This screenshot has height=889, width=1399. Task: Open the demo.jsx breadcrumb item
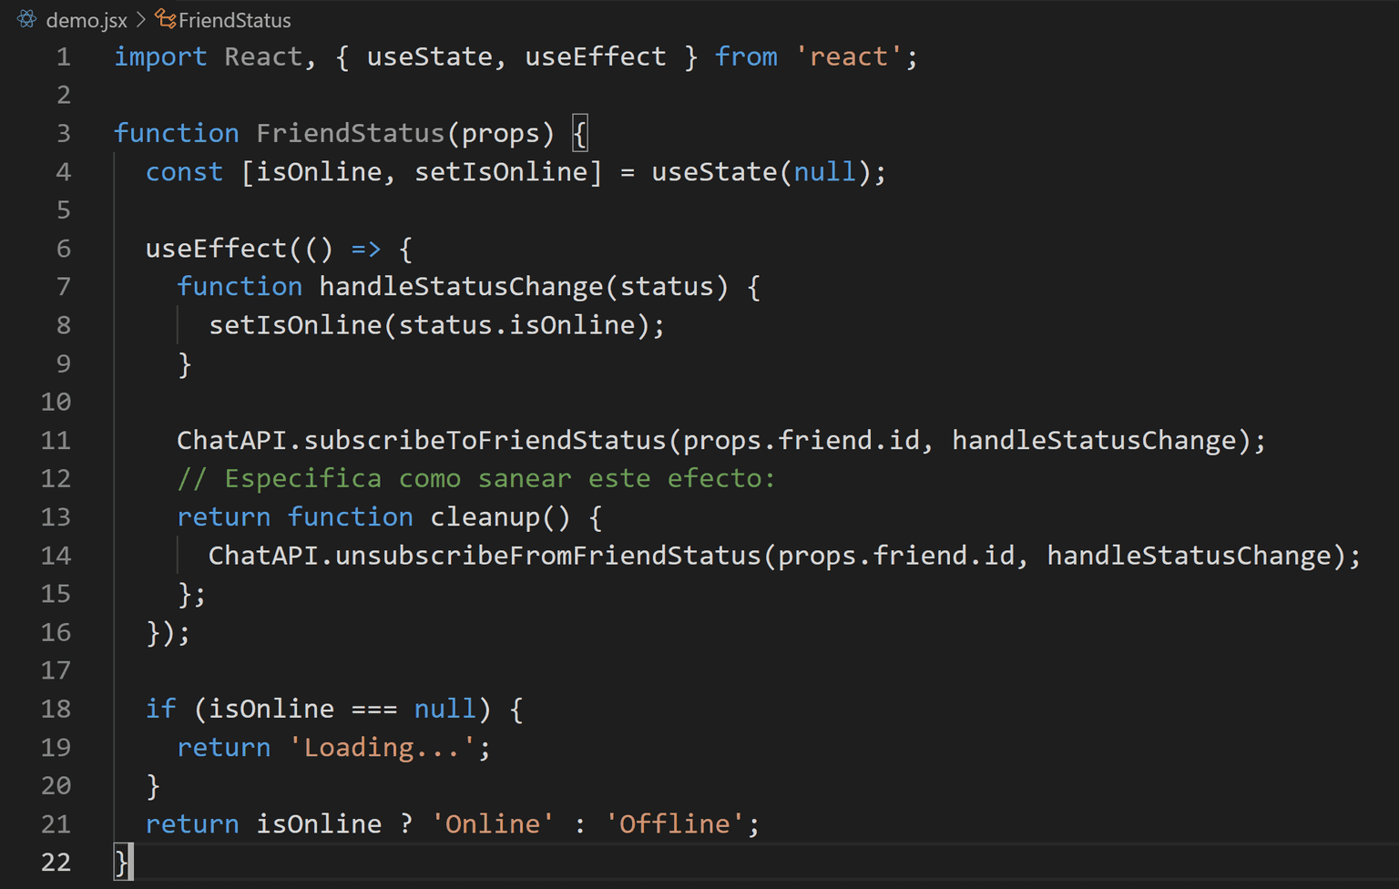(87, 19)
